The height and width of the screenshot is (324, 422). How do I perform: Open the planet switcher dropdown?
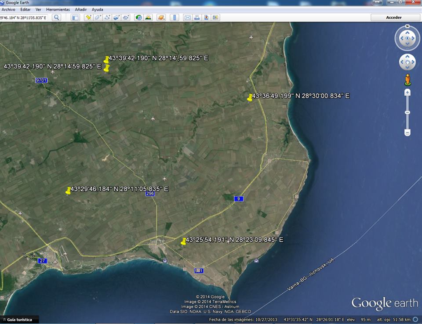click(161, 18)
